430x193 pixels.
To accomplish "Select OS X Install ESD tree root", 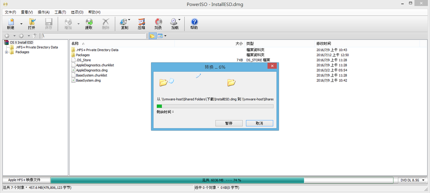I will [21, 42].
